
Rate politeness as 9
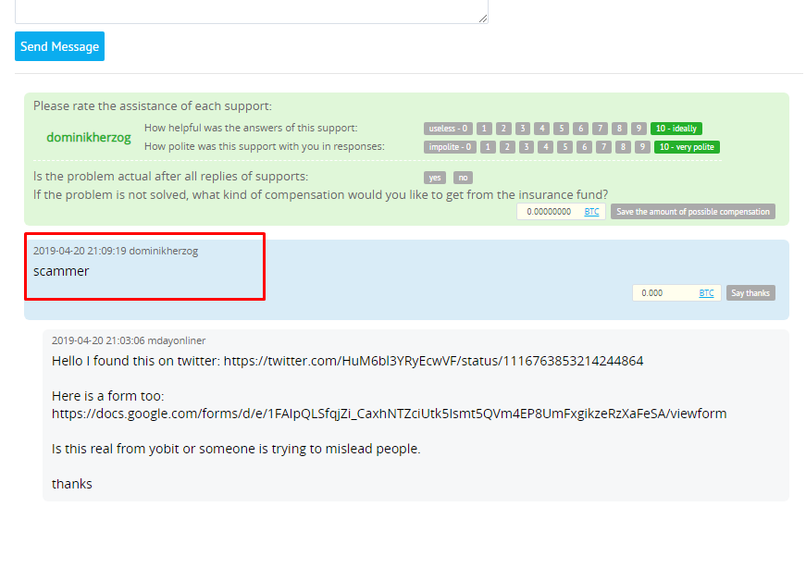click(x=642, y=147)
